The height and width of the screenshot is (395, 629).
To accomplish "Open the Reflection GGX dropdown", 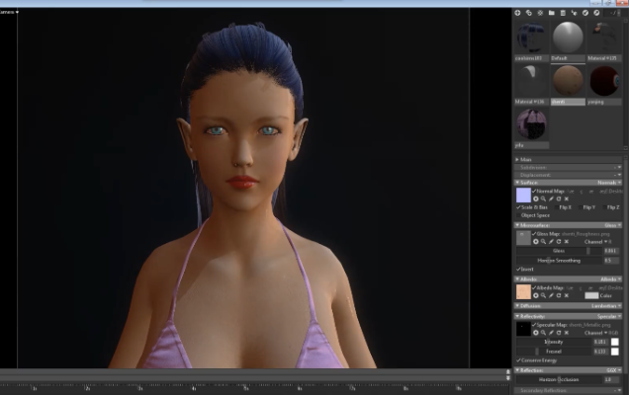I will click(613, 369).
